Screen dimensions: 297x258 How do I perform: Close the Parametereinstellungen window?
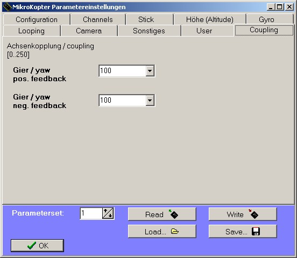tap(289, 7)
